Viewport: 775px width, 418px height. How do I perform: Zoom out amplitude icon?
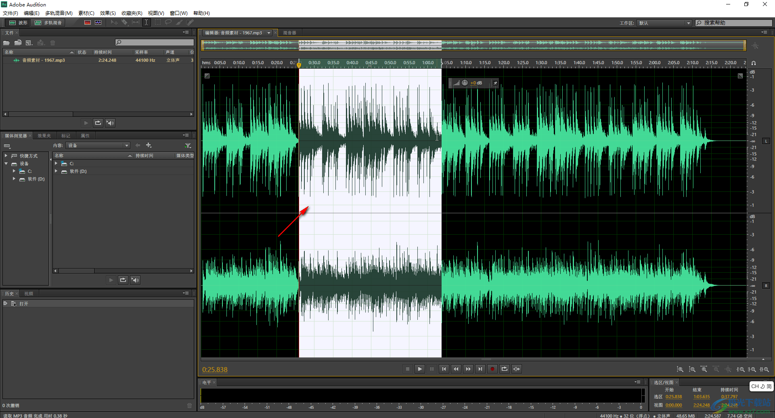click(692, 369)
